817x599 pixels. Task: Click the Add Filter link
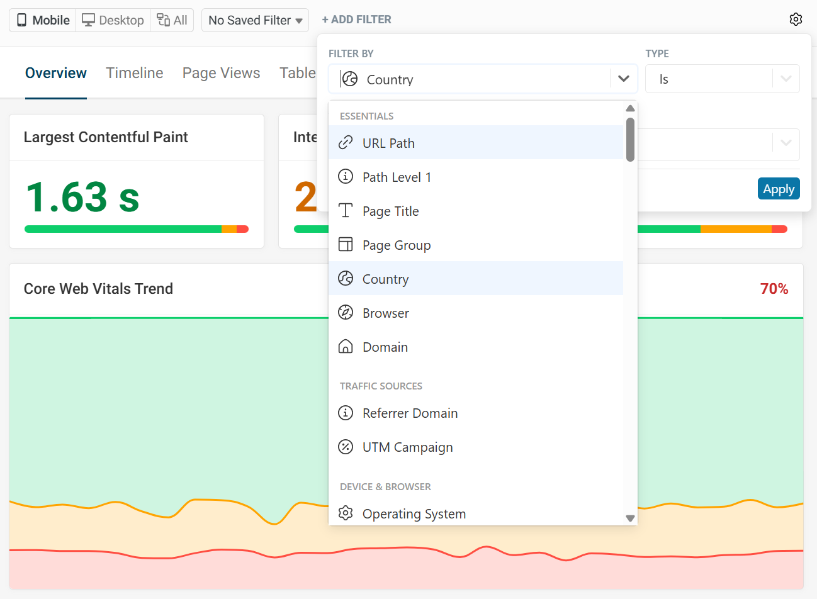356,20
